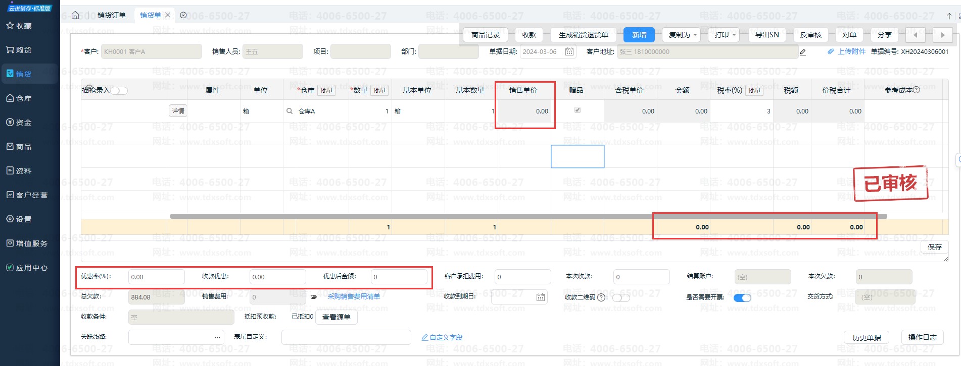Screen dimensions: 961x366
Task: Click the home icon in tab bar
Action: [75, 15]
